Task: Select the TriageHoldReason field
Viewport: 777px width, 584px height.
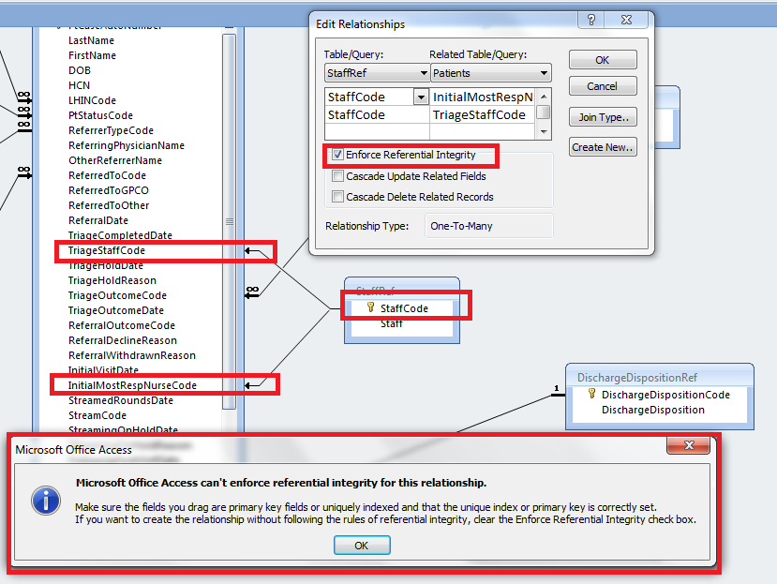Action: coord(112,280)
